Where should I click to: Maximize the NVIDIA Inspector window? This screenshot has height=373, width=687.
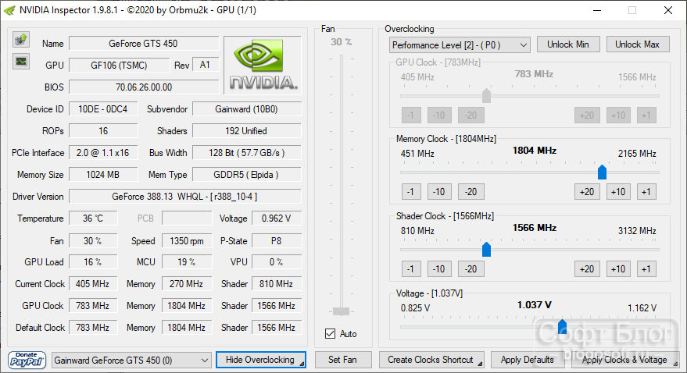632,10
